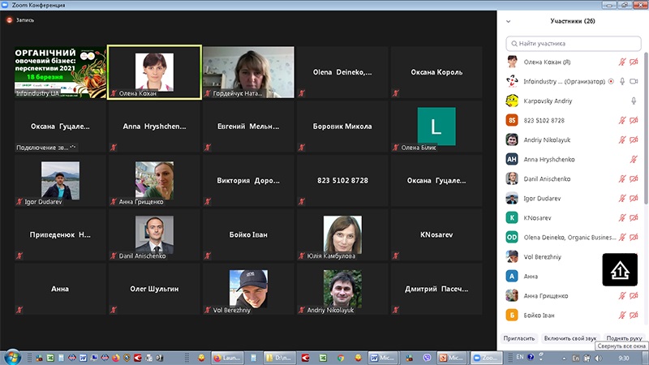The image size is (649, 365).
Task: Click the Участники (26) panel title
Action: (x=573, y=21)
